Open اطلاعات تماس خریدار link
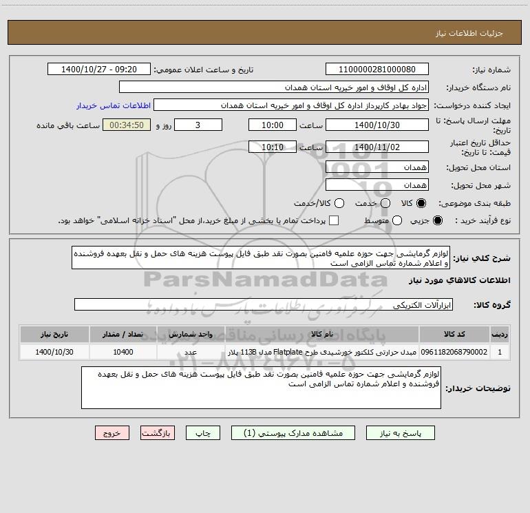This screenshot has height=513, width=530. (114, 105)
